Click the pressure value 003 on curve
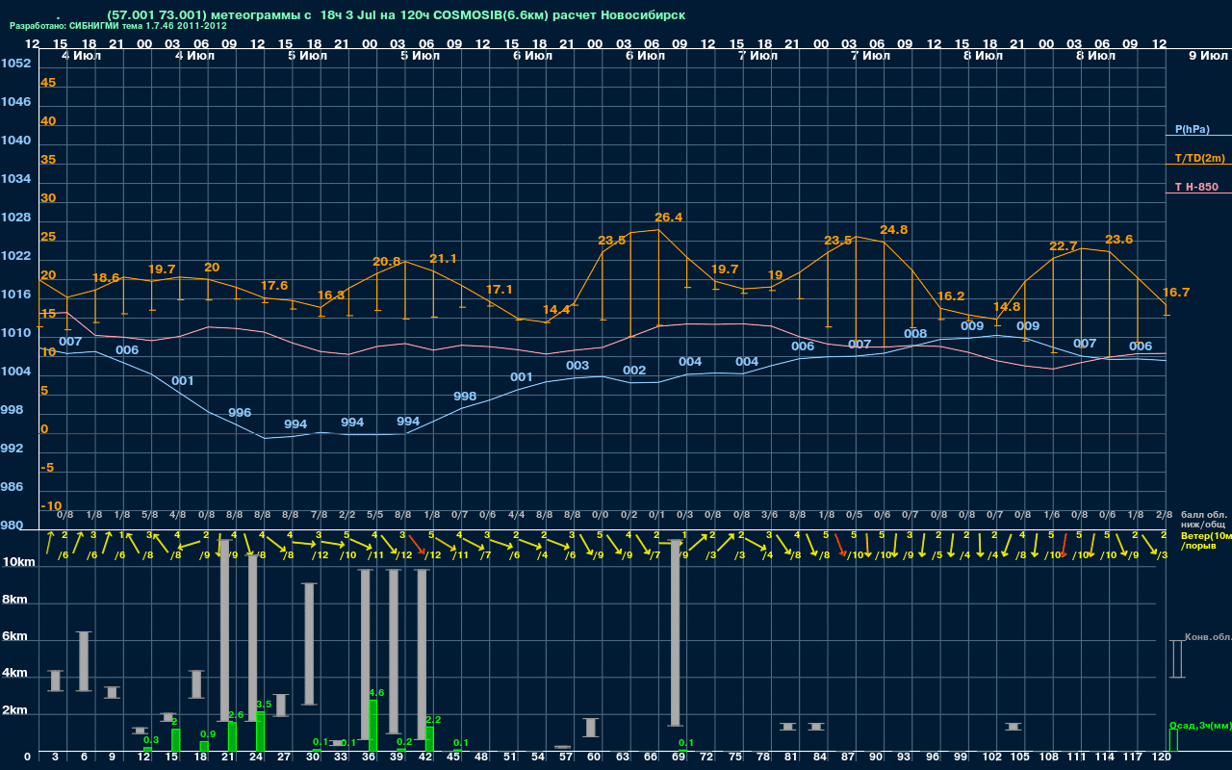1232x770 pixels. tap(577, 366)
